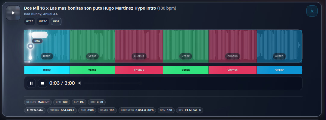This screenshot has height=120, width=326.
Task: Click the GÉNERO MASHUP chip
Action: pos(38,102)
